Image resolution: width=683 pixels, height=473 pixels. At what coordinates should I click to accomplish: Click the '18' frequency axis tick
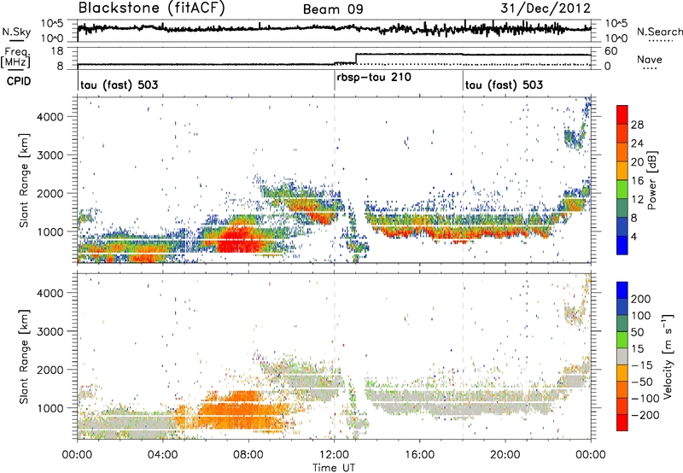coord(57,51)
